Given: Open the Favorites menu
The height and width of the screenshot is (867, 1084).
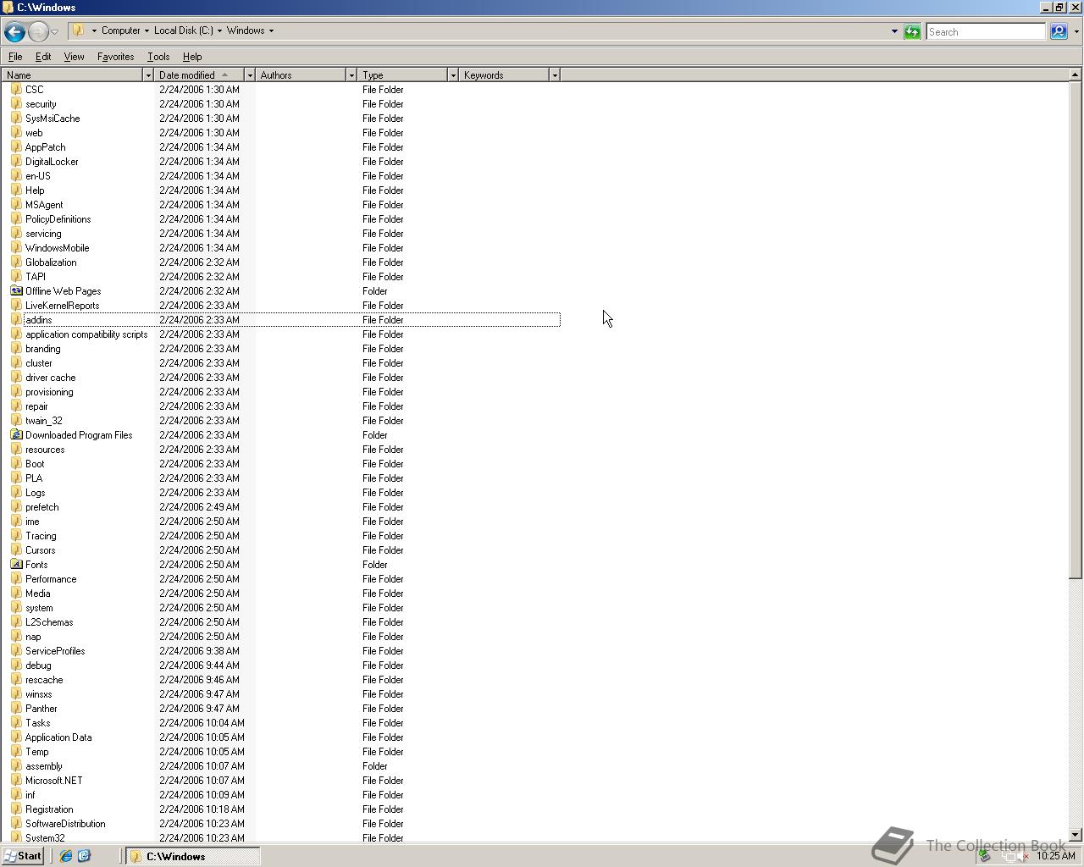Looking at the screenshot, I should click(115, 57).
